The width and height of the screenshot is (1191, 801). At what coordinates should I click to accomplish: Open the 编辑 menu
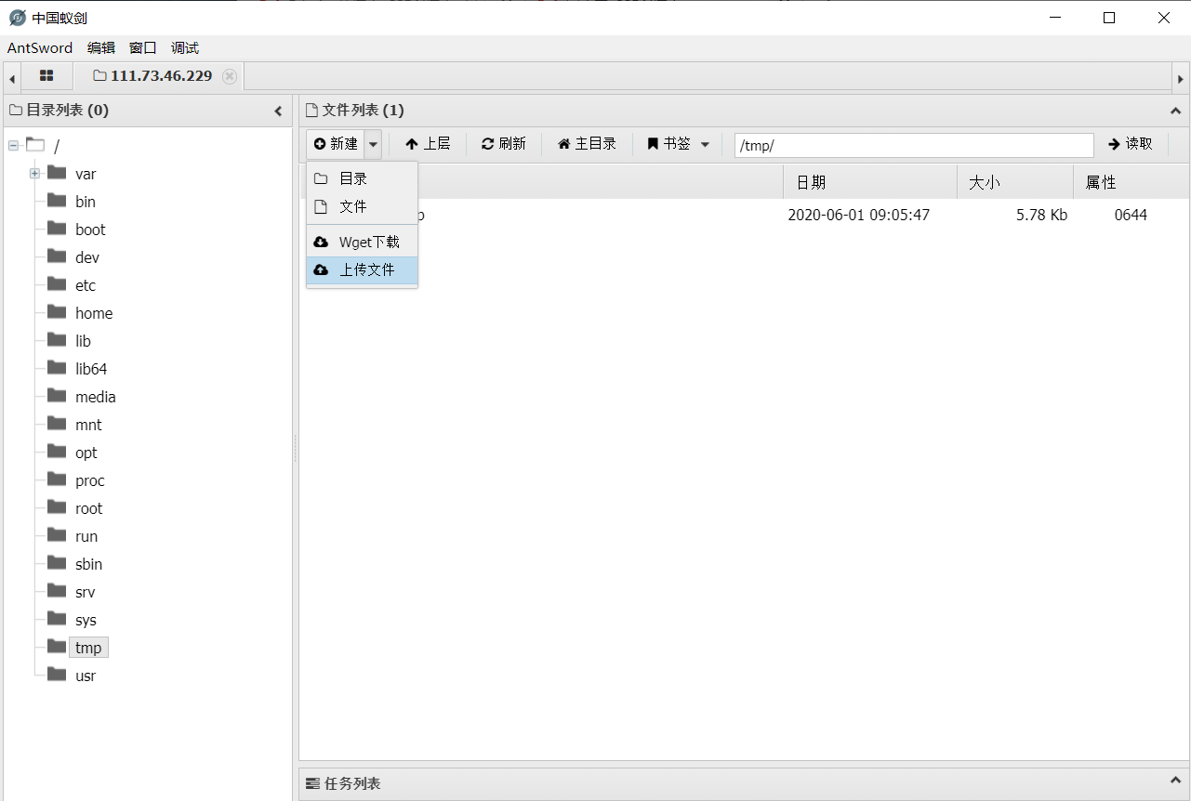coord(101,48)
